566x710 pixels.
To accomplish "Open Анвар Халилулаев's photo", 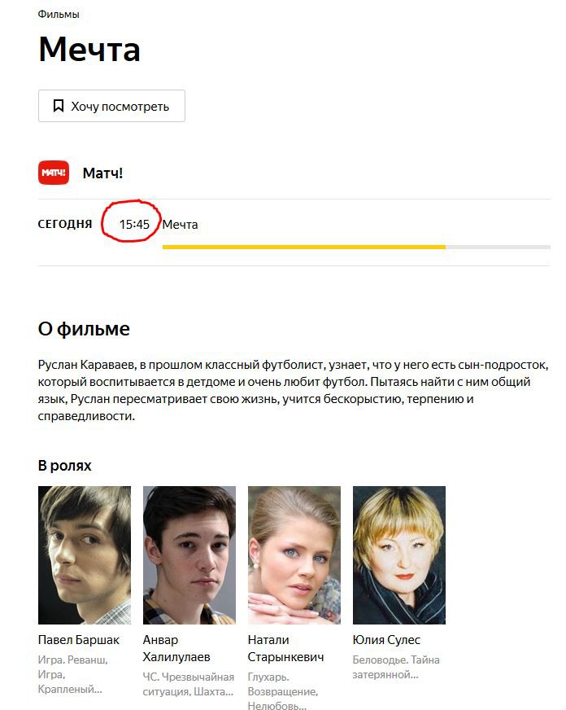I will click(189, 555).
